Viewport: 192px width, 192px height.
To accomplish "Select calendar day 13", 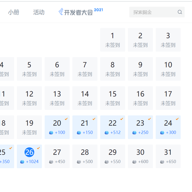I will [57, 98].
